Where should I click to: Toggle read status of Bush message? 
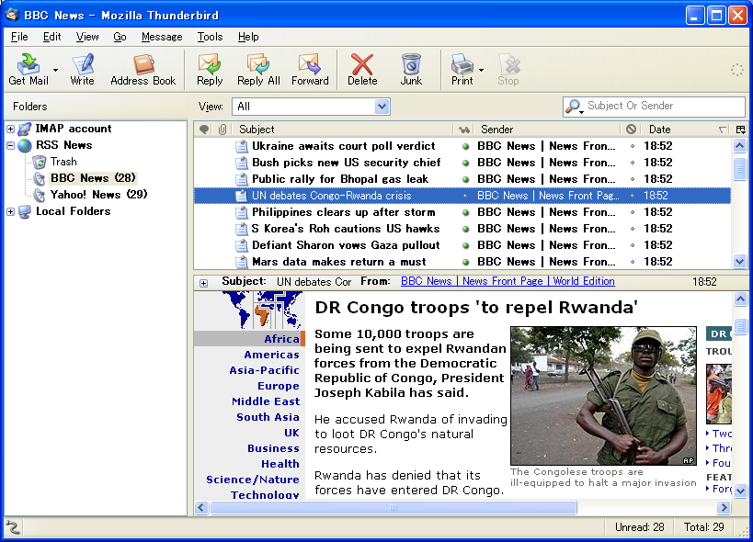465,163
